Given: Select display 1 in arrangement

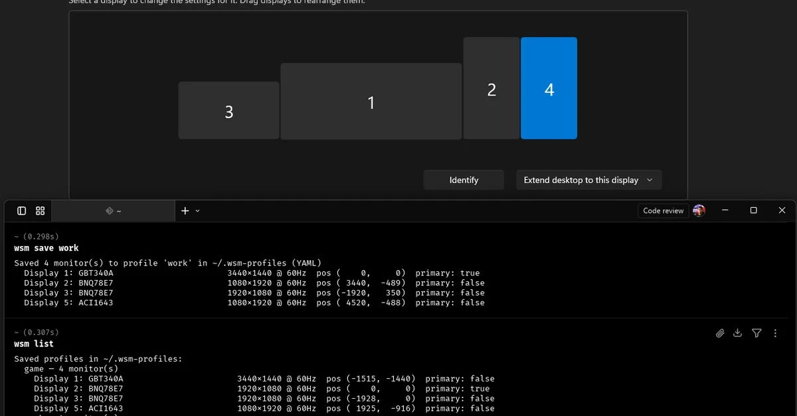Looking at the screenshot, I should tap(371, 102).
